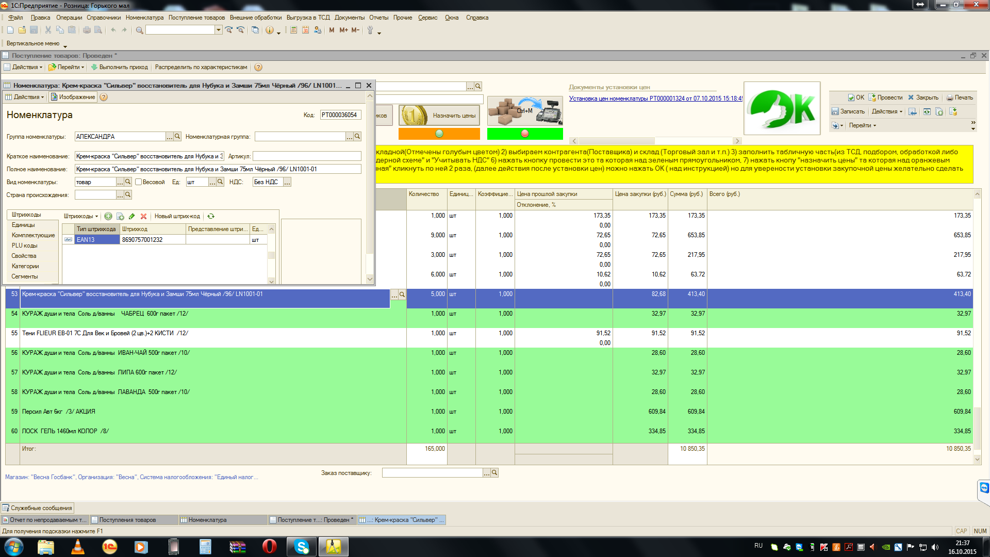The image size is (990, 557).
Task: Open the Файл menu
Action: click(15, 18)
